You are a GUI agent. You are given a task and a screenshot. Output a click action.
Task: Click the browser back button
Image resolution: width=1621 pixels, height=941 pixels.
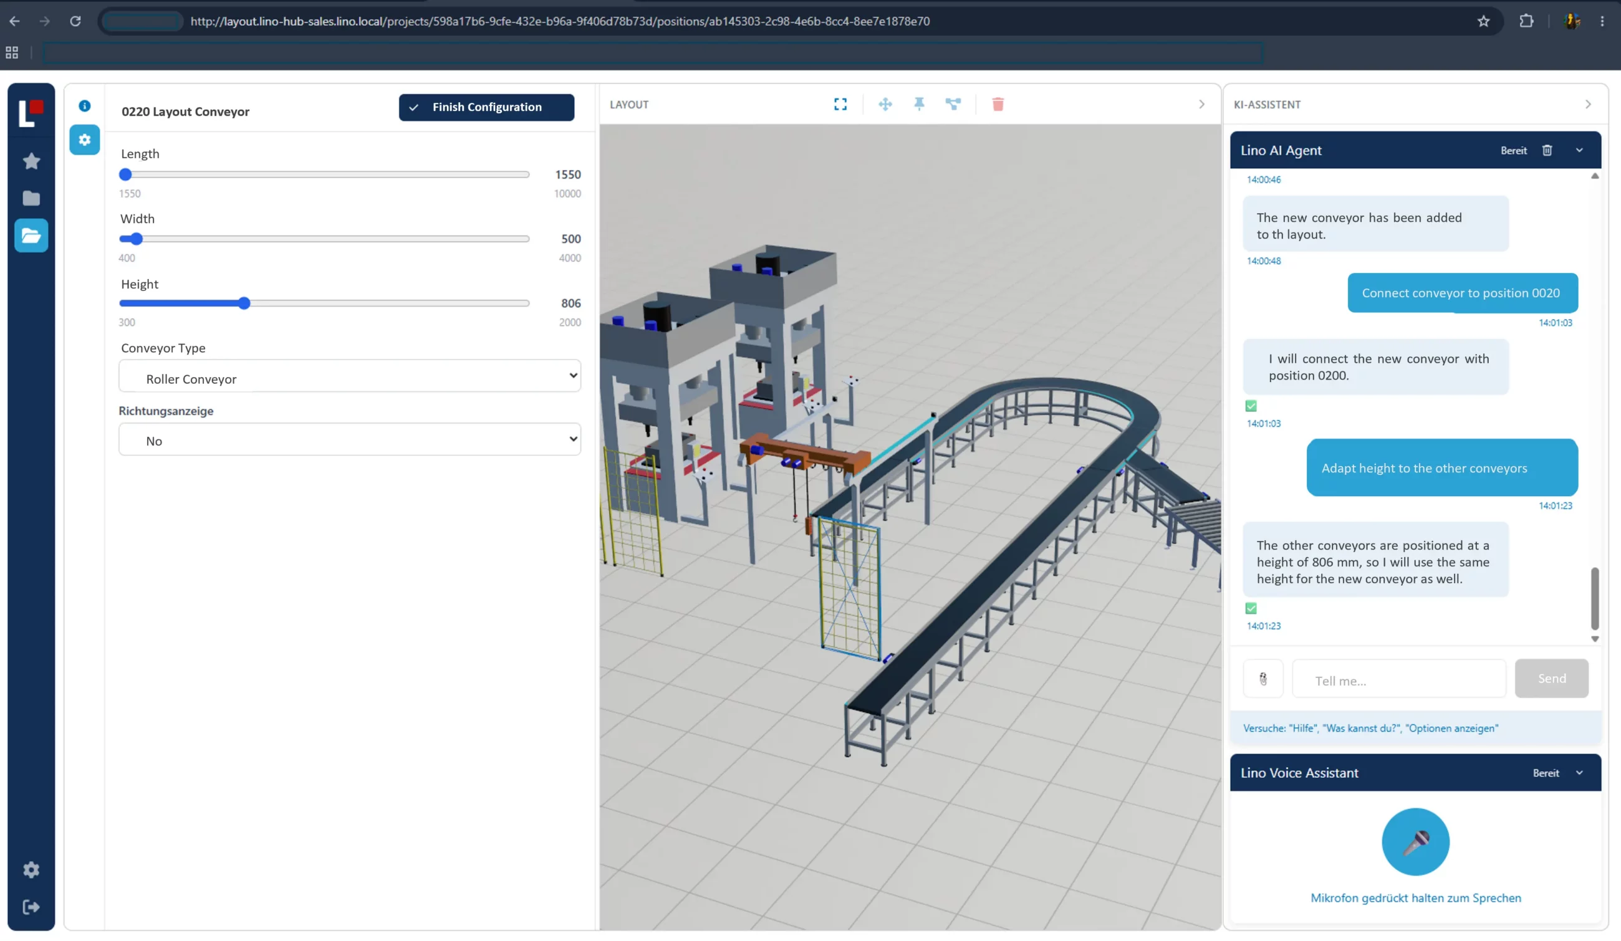[14, 21]
